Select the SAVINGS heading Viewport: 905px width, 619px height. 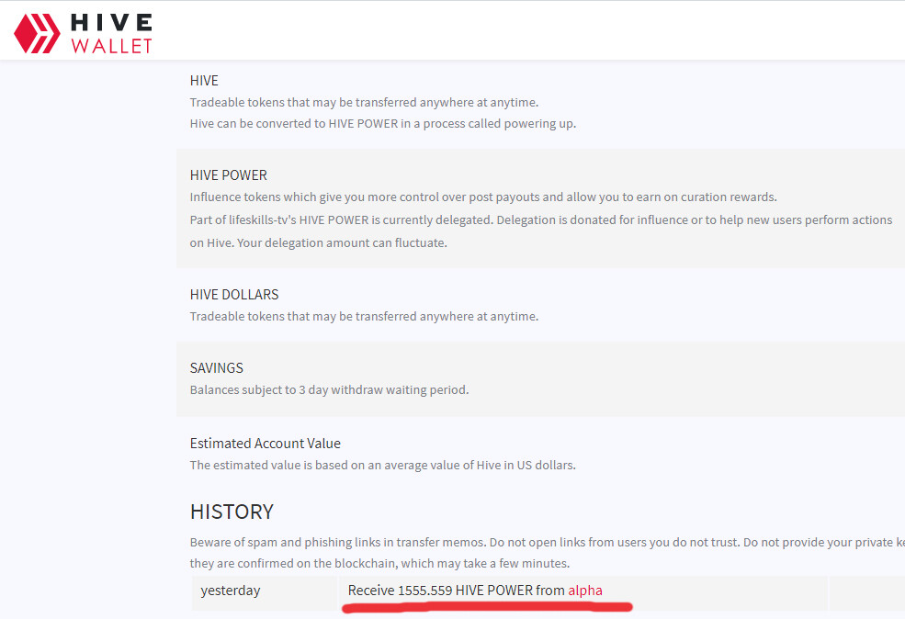click(217, 367)
